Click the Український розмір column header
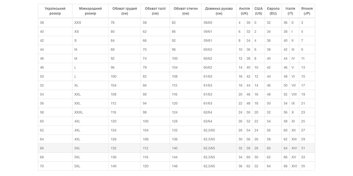The height and width of the screenshot is (176, 353). pos(55,11)
